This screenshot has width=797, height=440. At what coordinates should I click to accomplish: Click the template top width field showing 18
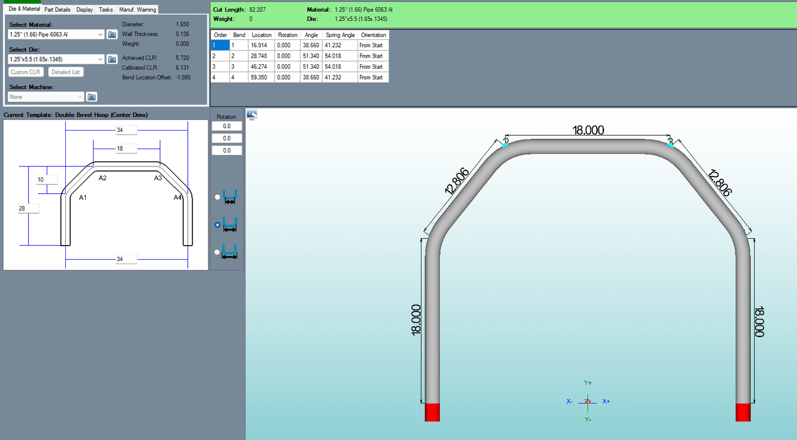[x=126, y=148]
